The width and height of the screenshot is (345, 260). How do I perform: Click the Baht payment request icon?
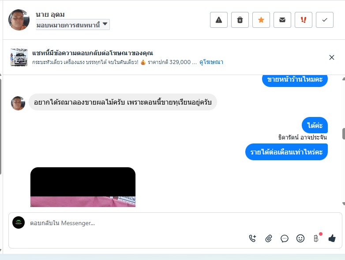tap(316, 238)
